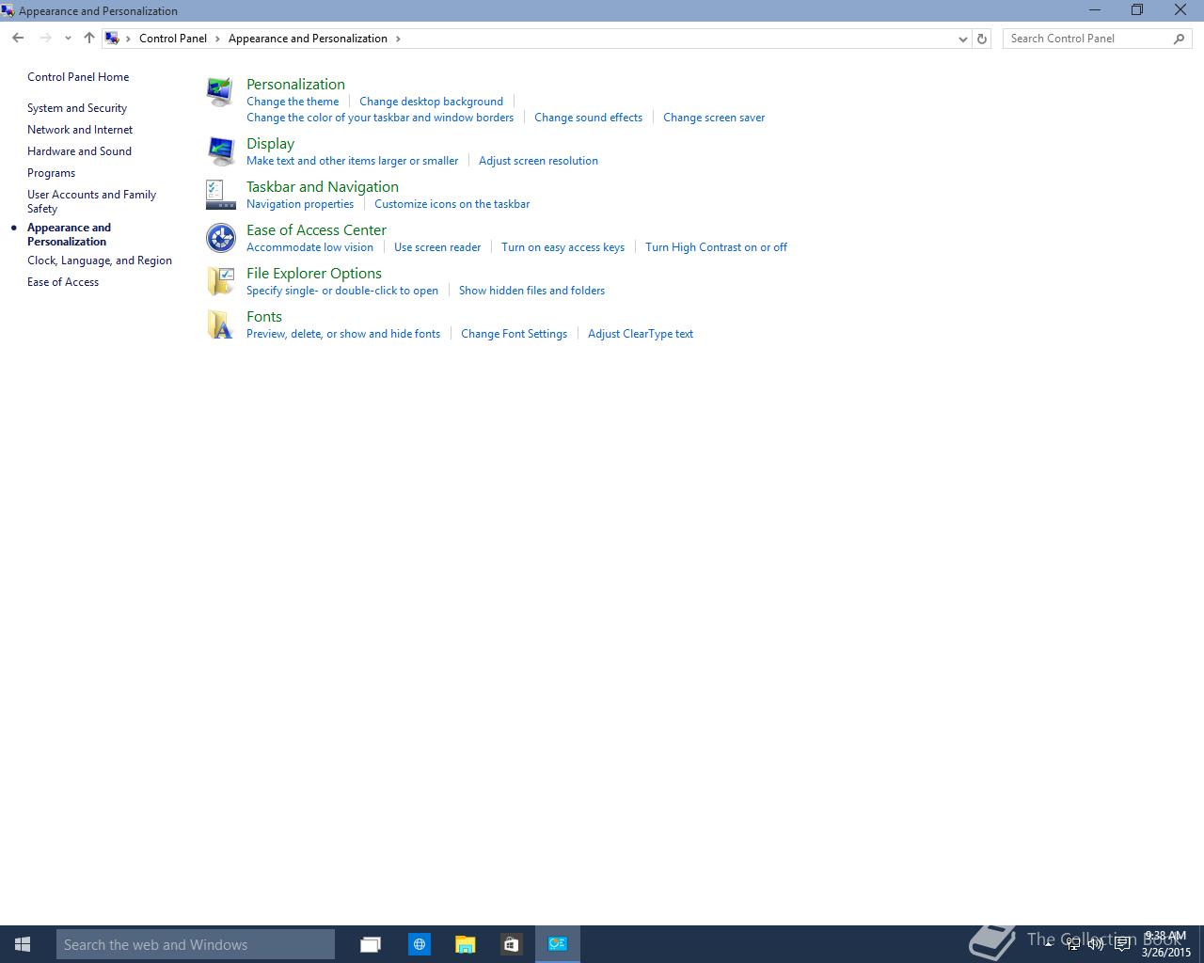Refresh the Control Panel view

pos(982,39)
